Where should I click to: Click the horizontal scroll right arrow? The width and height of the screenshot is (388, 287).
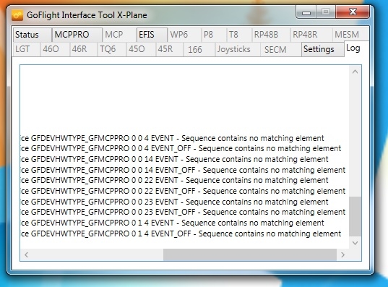[x=342, y=254]
